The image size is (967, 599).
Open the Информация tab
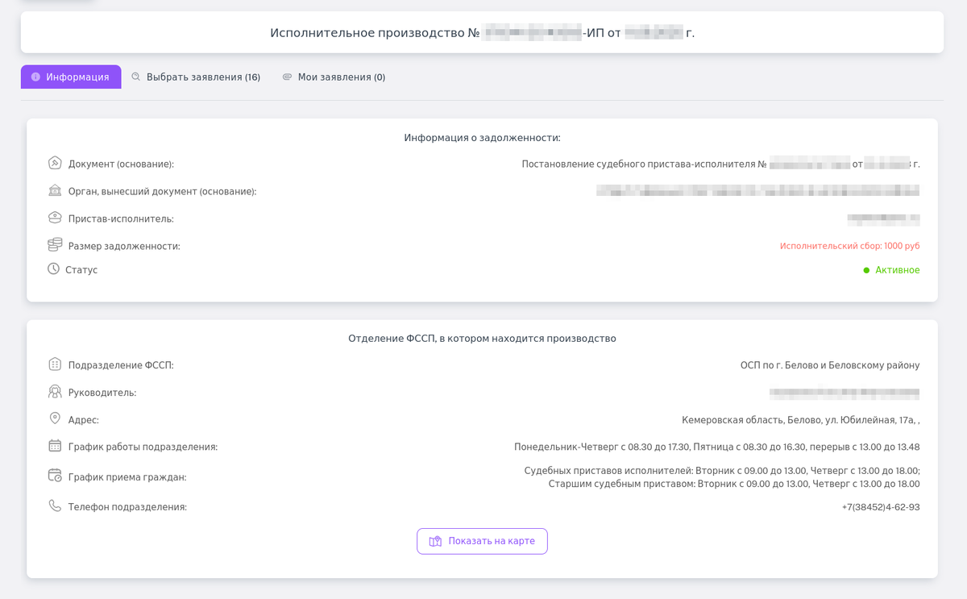tap(71, 77)
